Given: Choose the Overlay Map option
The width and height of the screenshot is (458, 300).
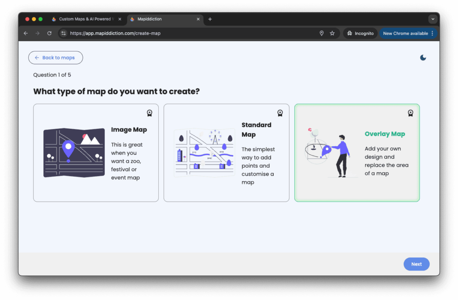Looking at the screenshot, I should [385, 134].
